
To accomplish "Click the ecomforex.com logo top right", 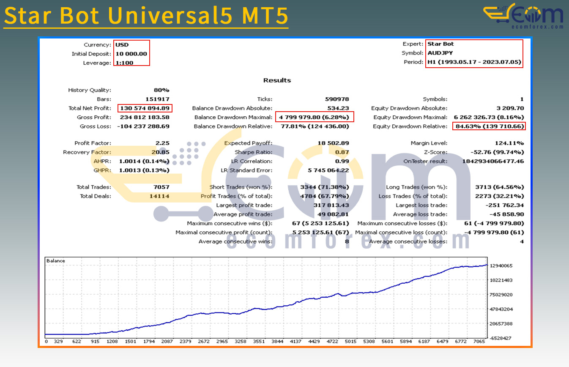I will [x=524, y=16].
